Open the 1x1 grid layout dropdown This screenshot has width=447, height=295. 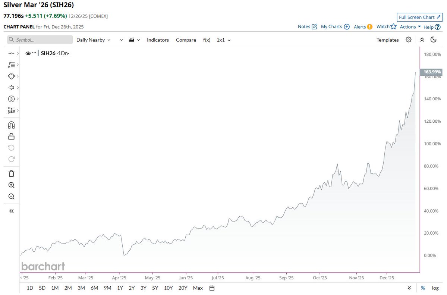tap(224, 40)
